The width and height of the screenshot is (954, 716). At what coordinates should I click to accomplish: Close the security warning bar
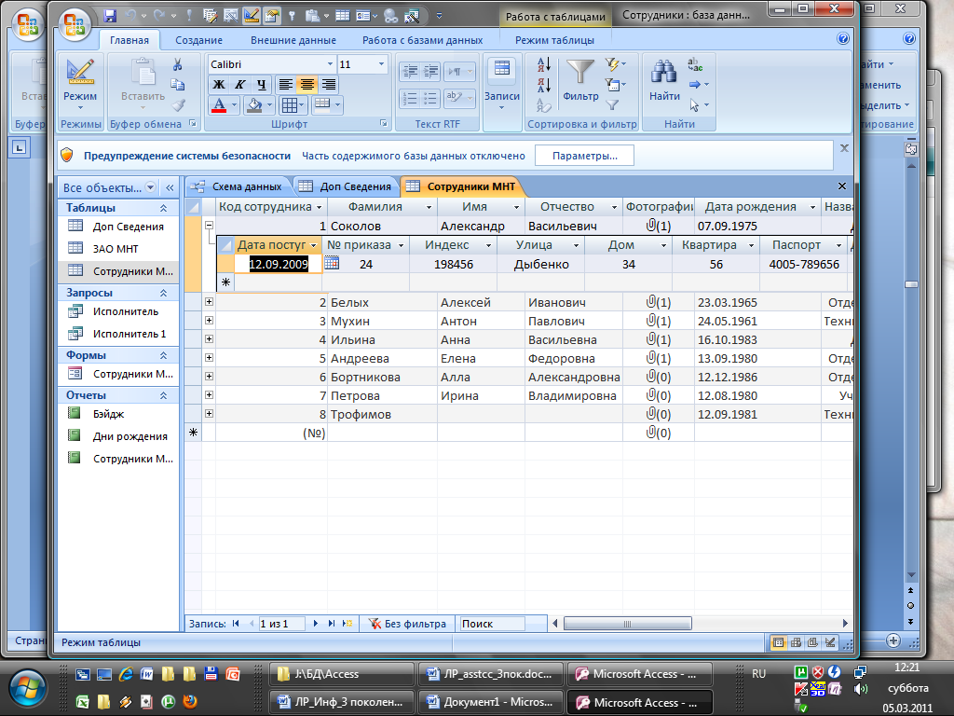coord(844,148)
